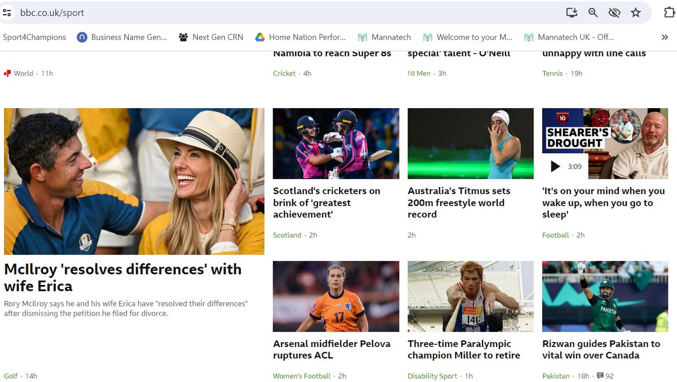Open Rizwan guides Pakistan vital win headline
This screenshot has height=382, width=677.
pos(601,349)
